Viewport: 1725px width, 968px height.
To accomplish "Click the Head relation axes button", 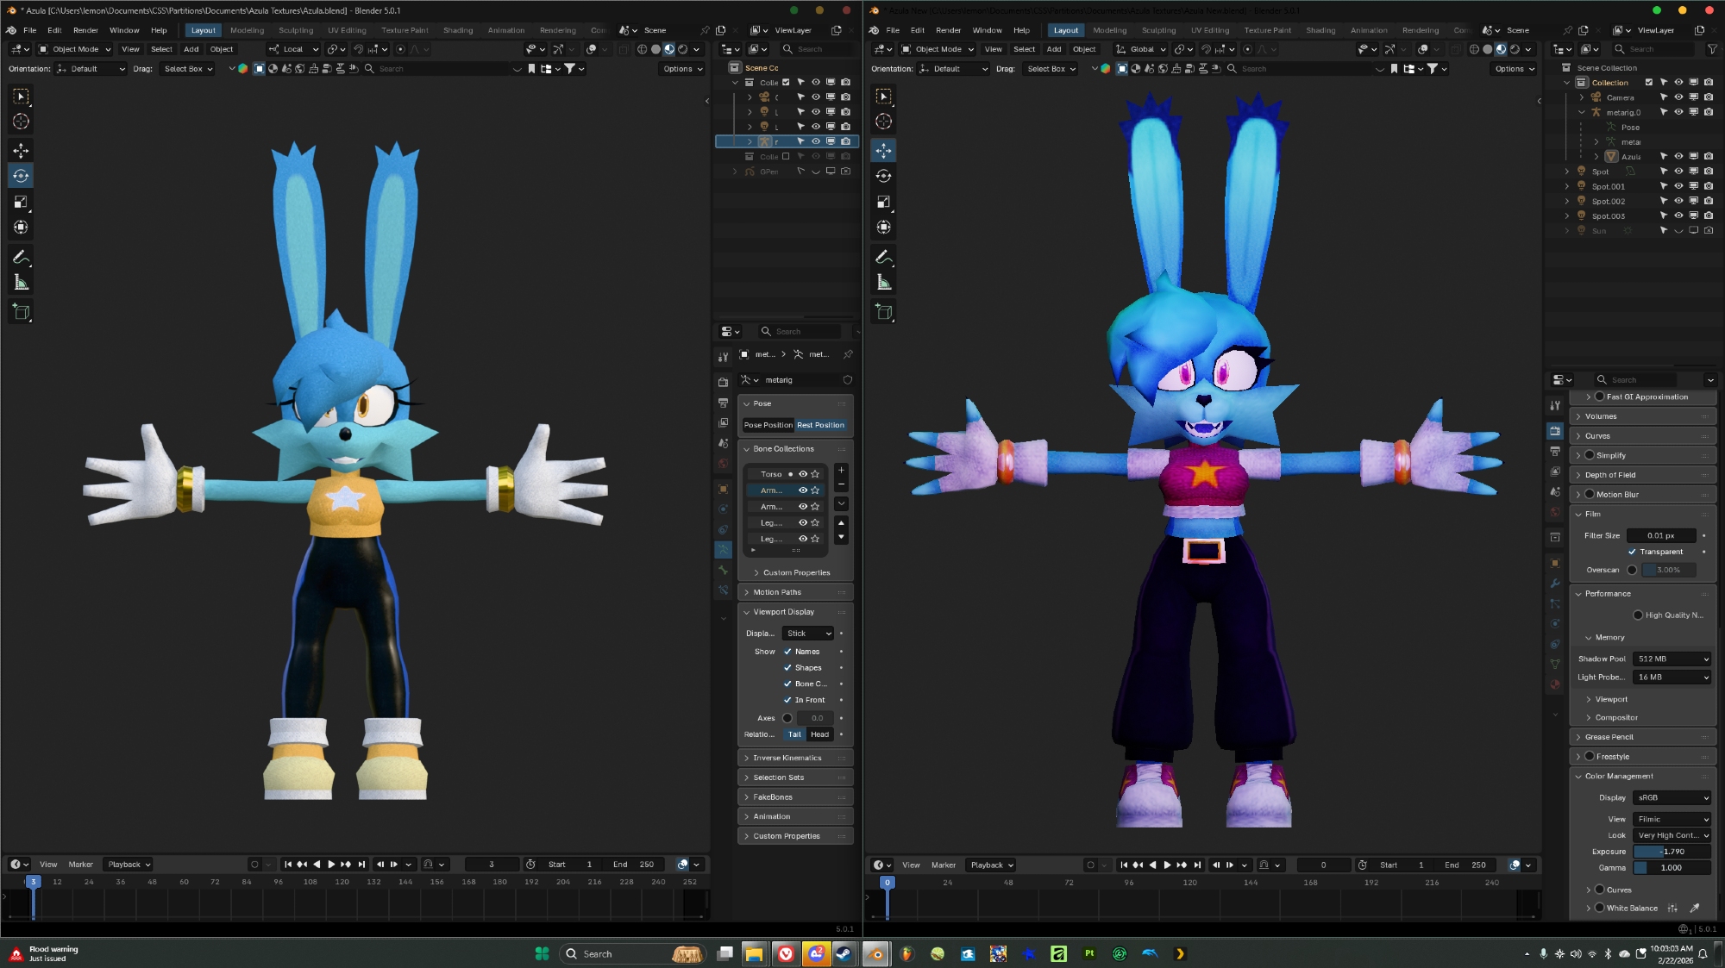I will pos(819,734).
